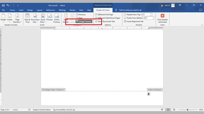Increase Header from Top with the up spinner
The image size is (204, 114).
pyautogui.click(x=151, y=14)
